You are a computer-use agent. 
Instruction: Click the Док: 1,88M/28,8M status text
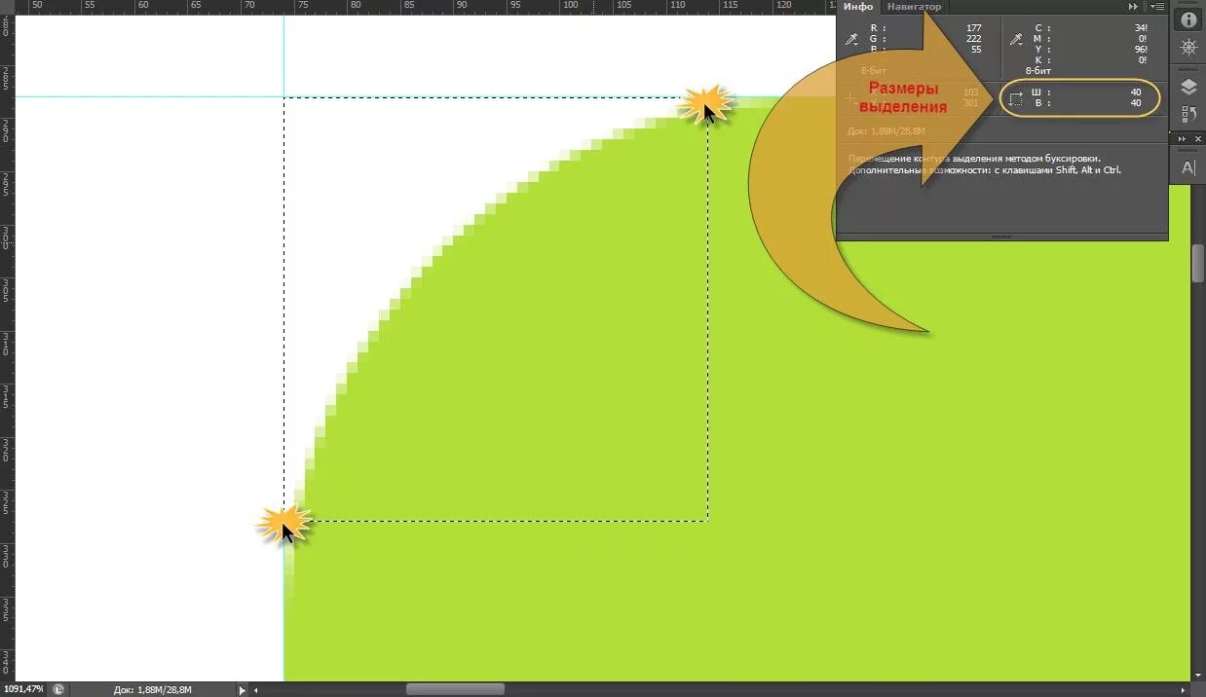(x=152, y=689)
